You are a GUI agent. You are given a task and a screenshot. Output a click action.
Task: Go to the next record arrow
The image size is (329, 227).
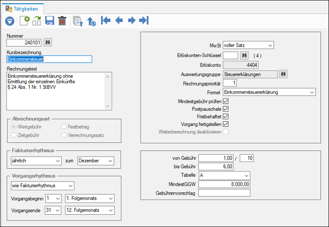[x=132, y=20]
